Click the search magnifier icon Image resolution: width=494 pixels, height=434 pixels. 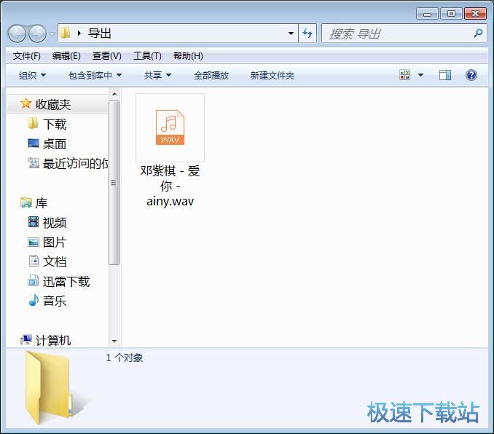click(478, 33)
